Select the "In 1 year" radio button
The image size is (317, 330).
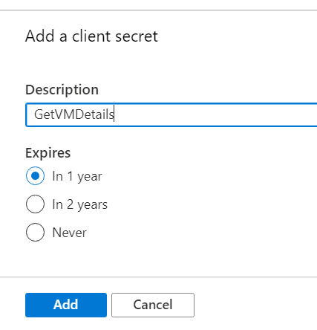pos(35,176)
